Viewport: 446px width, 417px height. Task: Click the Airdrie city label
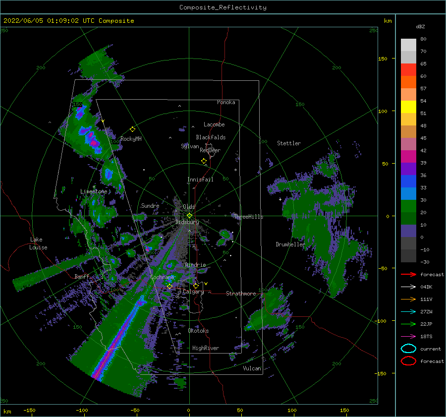click(x=195, y=265)
